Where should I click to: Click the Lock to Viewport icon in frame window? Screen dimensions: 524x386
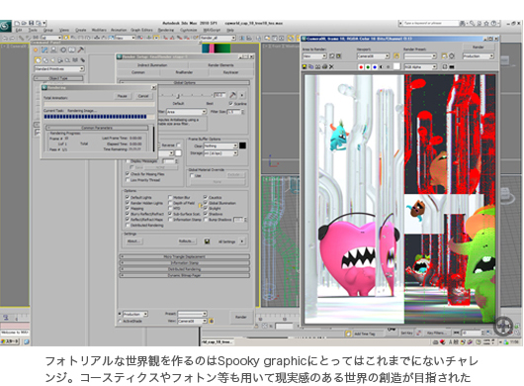pyautogui.click(x=396, y=55)
